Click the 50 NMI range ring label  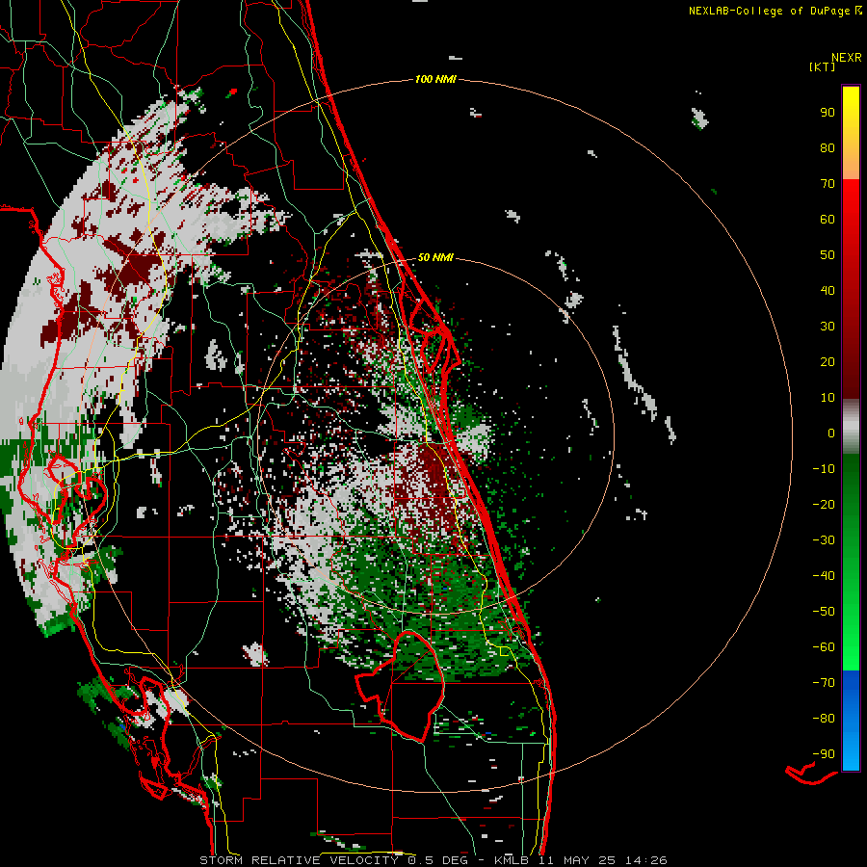pyautogui.click(x=435, y=257)
